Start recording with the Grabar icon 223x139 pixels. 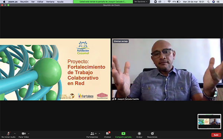click(x=139, y=133)
